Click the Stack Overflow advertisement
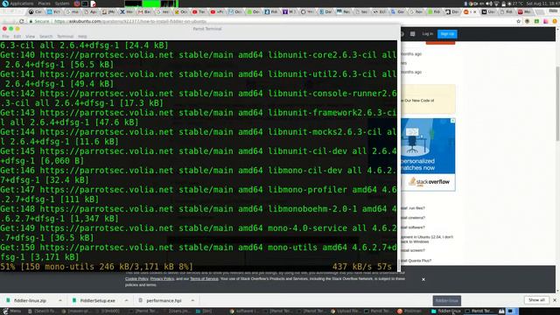Image resolution: width=560 pixels, height=315 pixels. 428,155
